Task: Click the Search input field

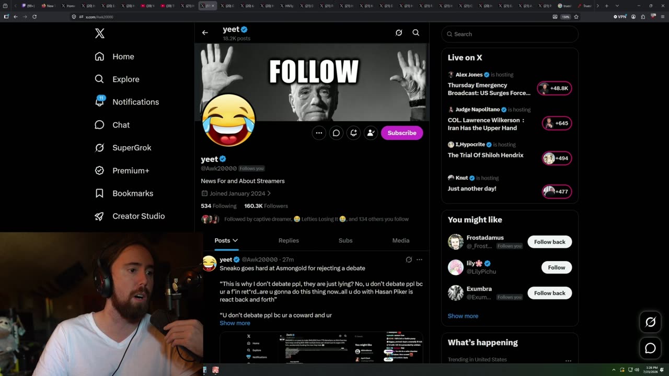Action: coord(510,34)
